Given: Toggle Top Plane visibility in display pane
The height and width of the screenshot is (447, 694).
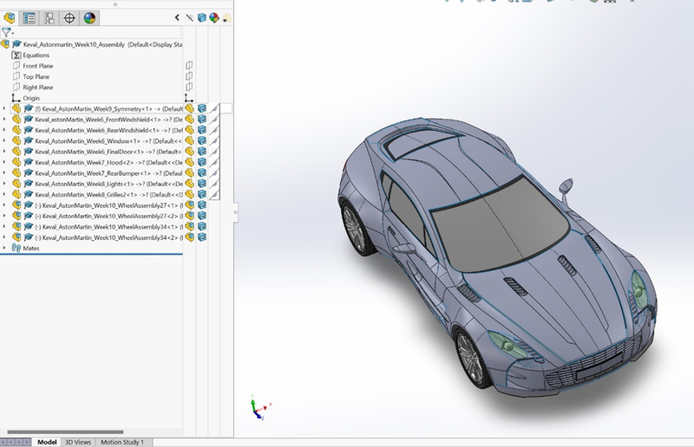Looking at the screenshot, I should (189, 76).
